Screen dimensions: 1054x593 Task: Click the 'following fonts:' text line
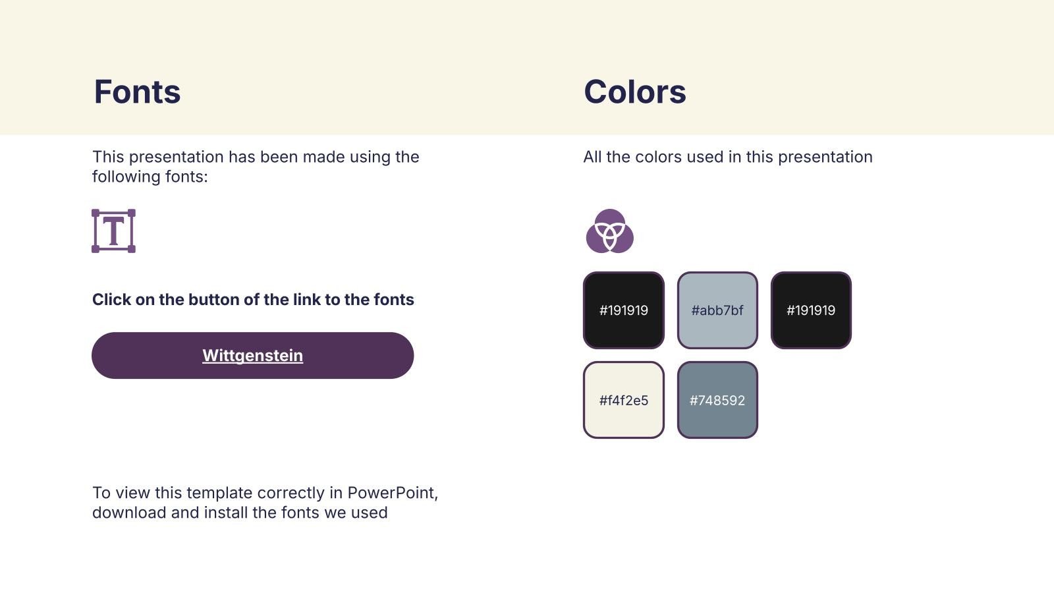(x=150, y=177)
